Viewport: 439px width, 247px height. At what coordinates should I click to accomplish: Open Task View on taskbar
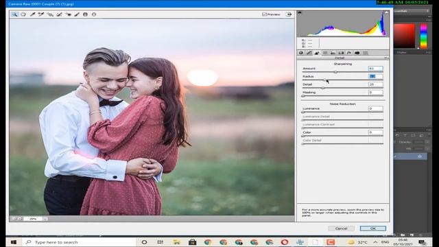(160, 242)
